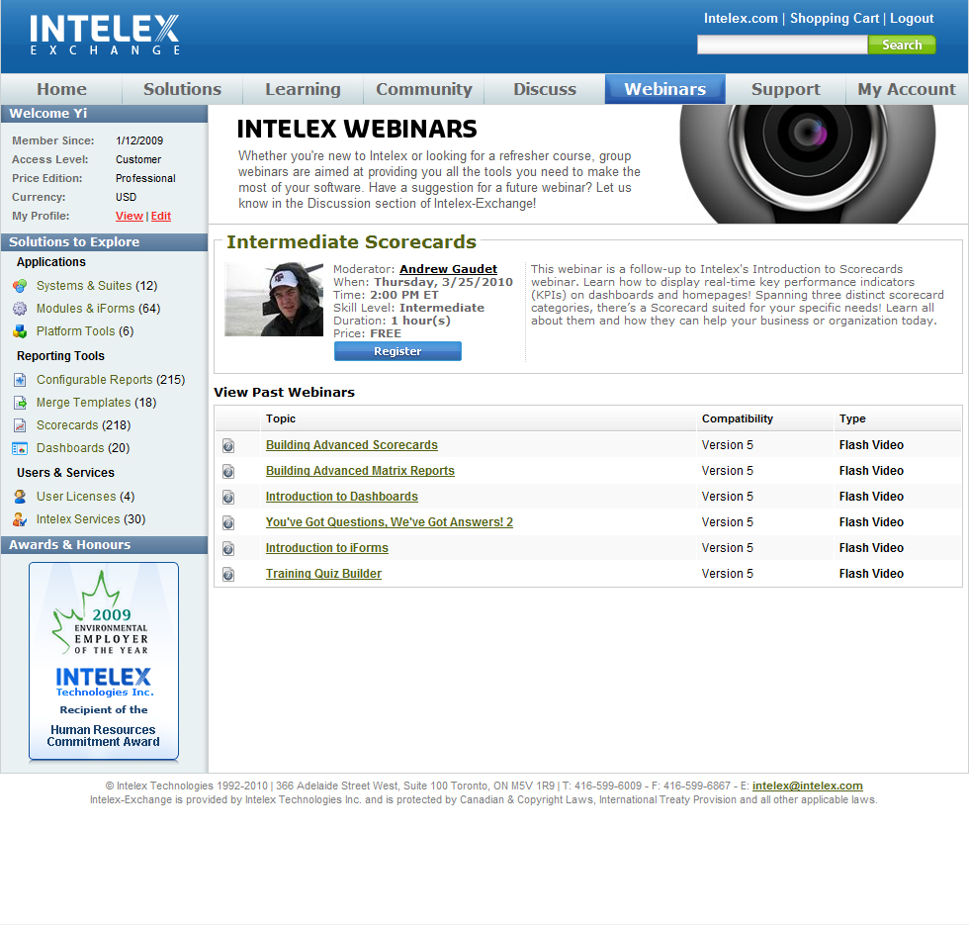The image size is (969, 926).
Task: Open User Licenses (4) link
Action: (x=85, y=497)
